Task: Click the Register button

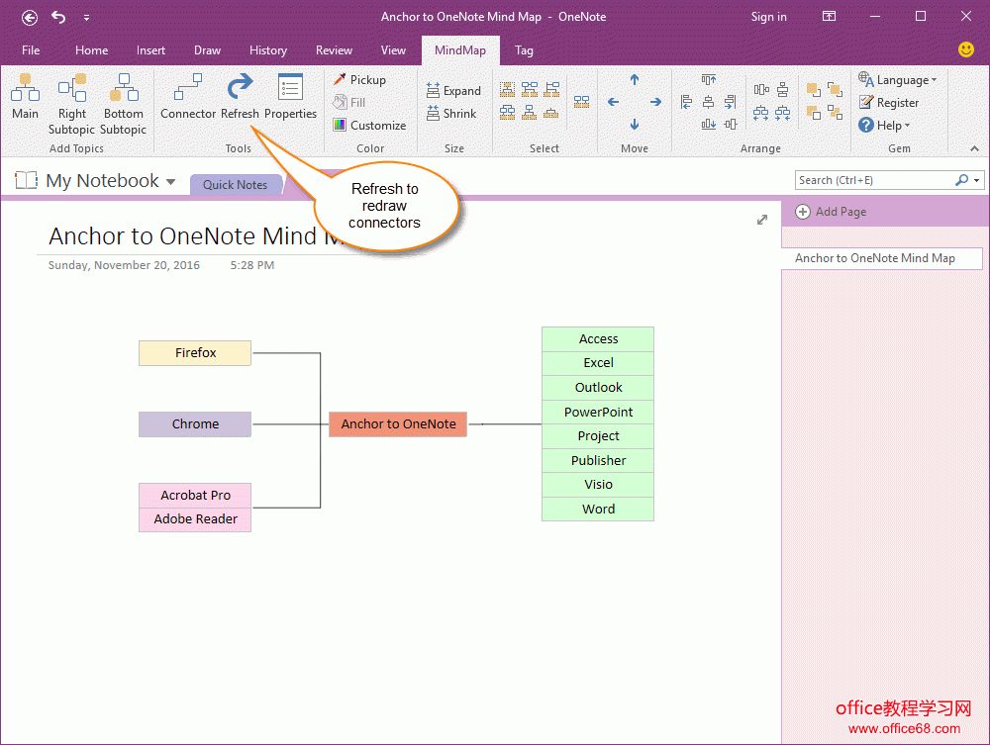Action: pos(889,103)
